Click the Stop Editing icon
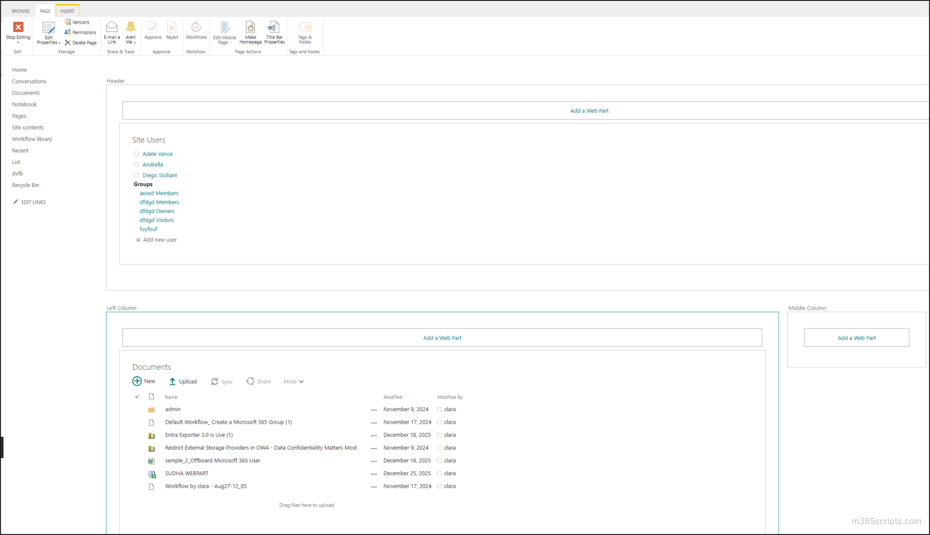 (17, 30)
